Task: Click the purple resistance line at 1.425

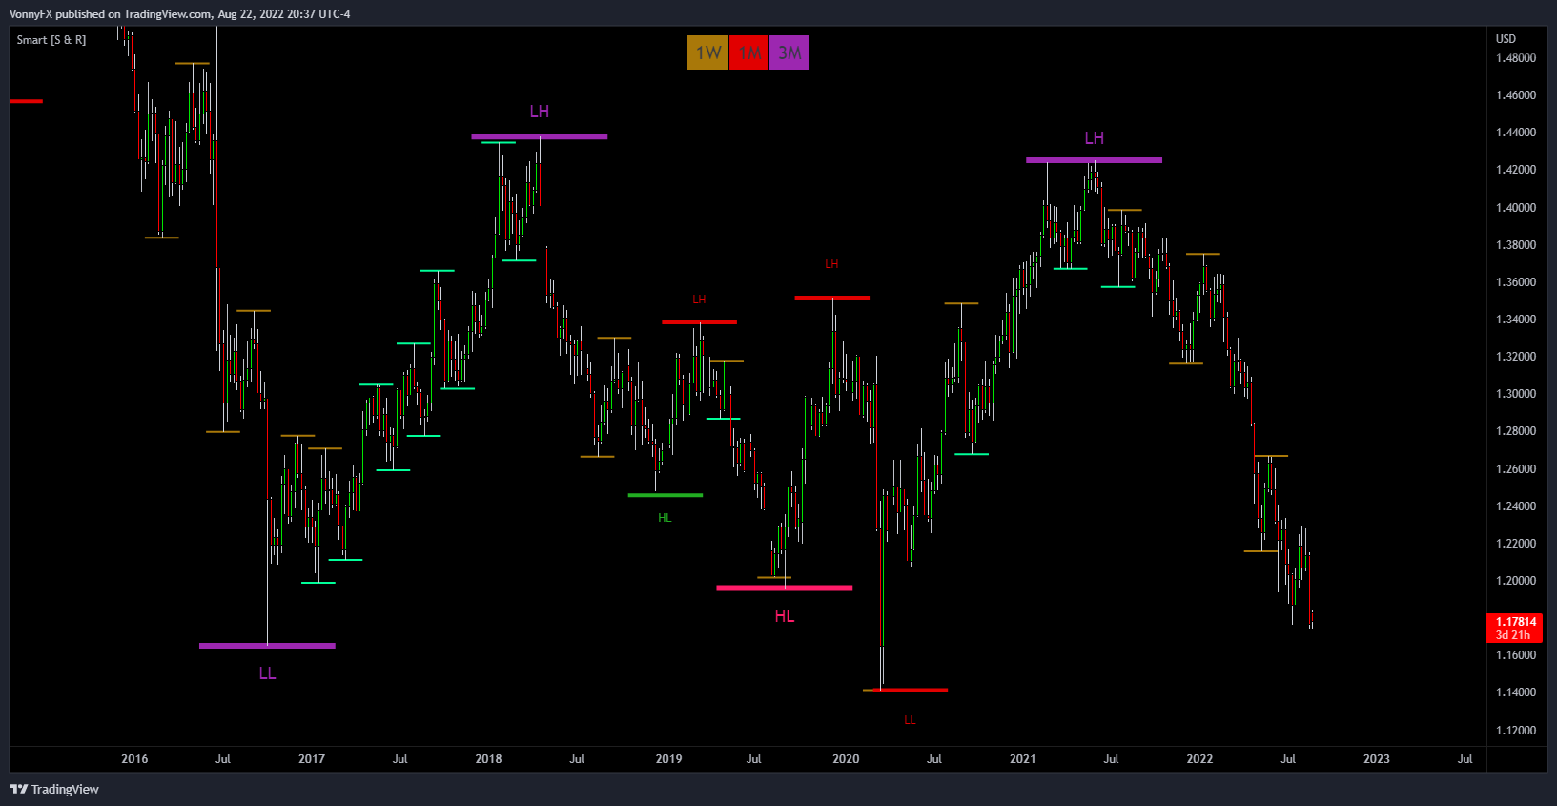Action: pyautogui.click(x=1095, y=160)
